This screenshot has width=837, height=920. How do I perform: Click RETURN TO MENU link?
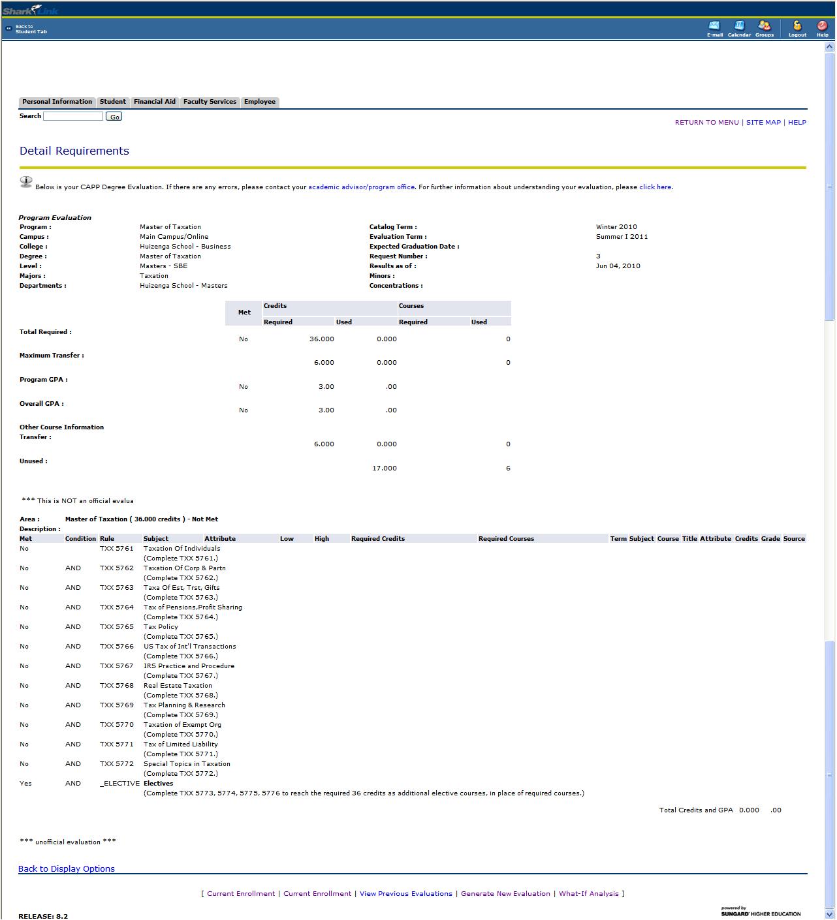click(707, 123)
